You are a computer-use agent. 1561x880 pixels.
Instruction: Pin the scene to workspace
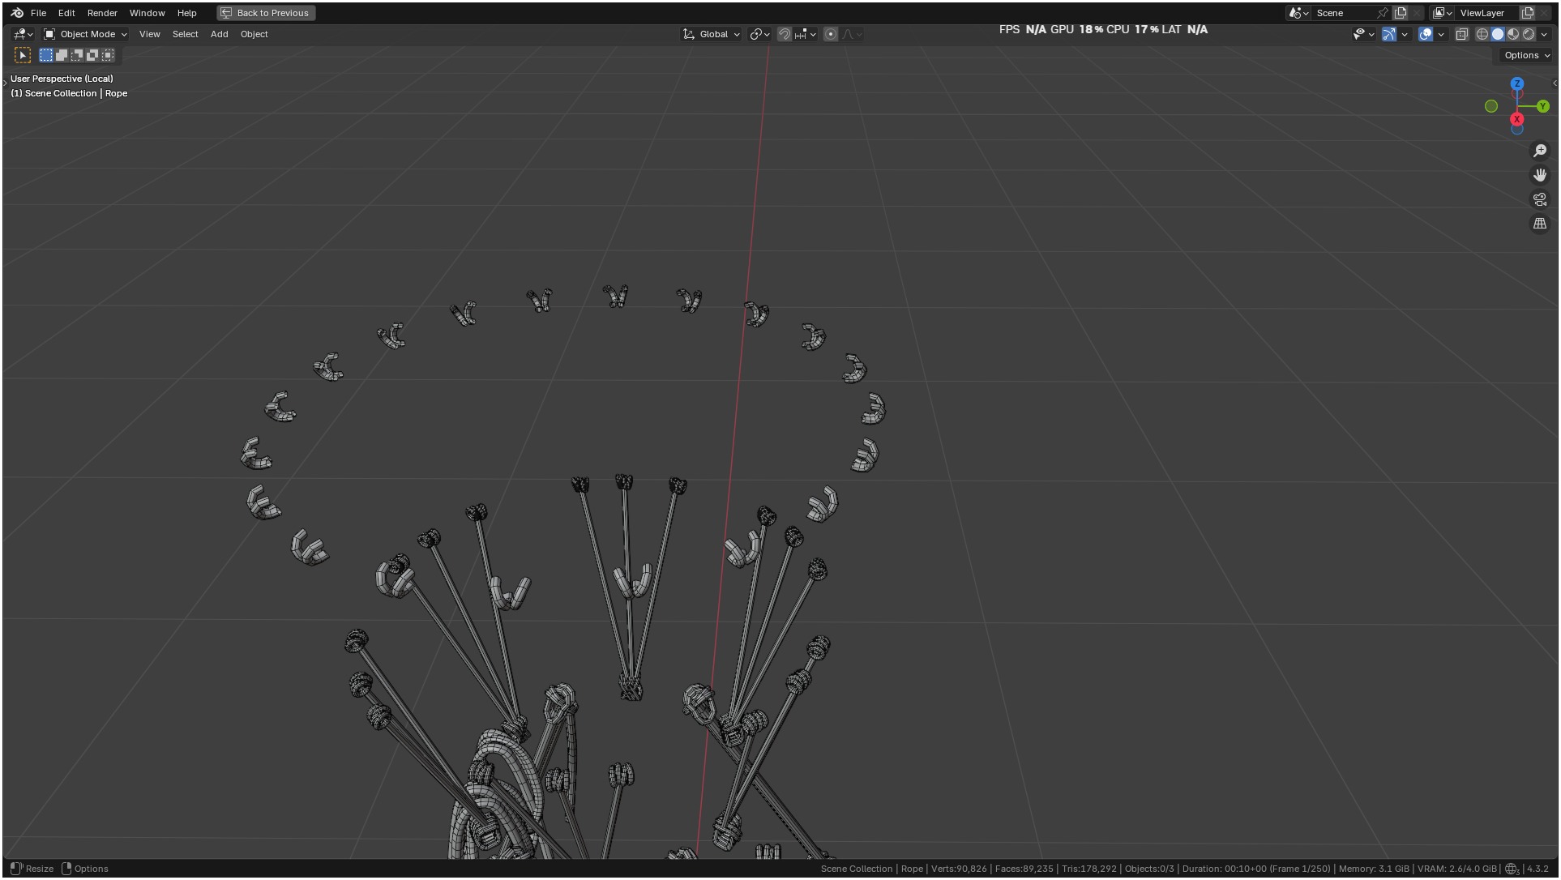[1383, 13]
